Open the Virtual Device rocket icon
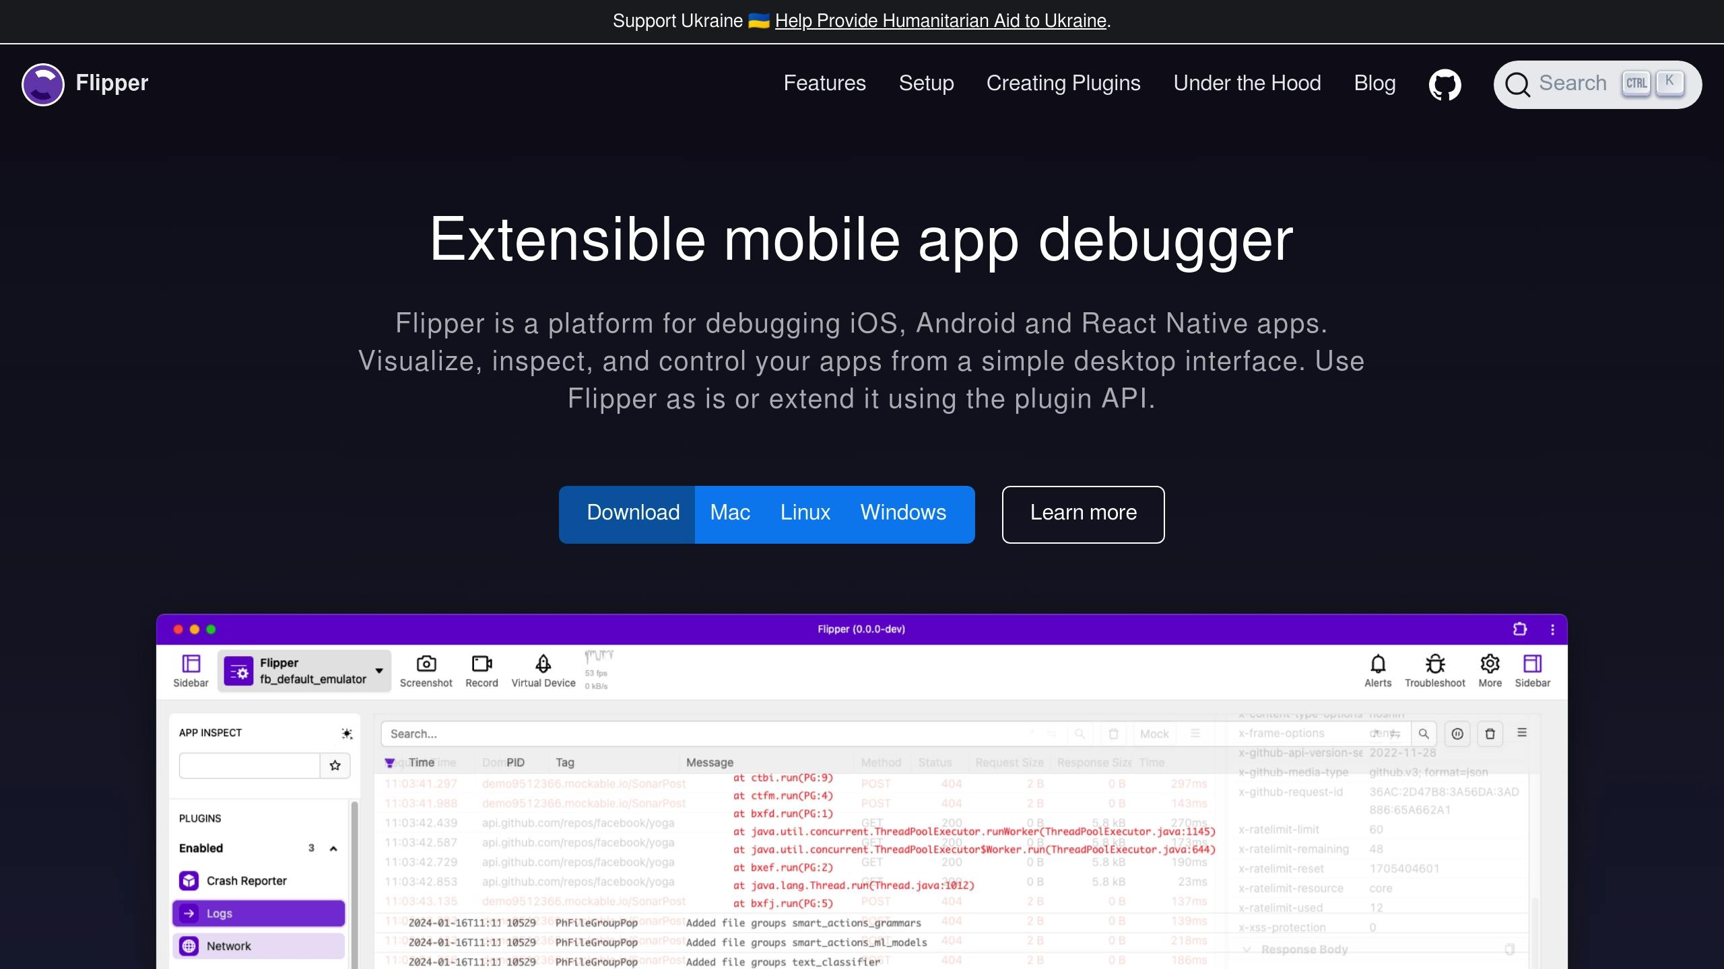 coord(543,664)
